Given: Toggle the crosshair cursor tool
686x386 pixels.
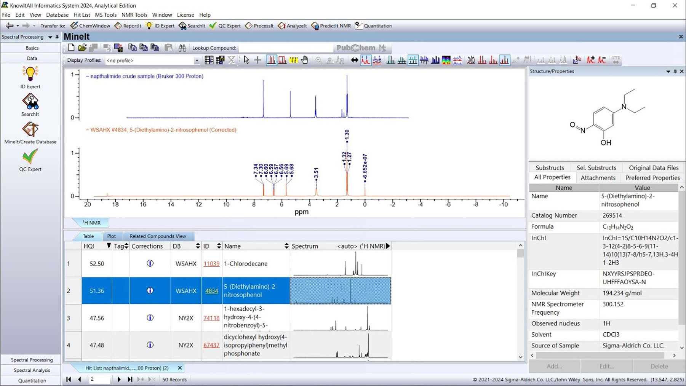Looking at the screenshot, I should (258, 60).
